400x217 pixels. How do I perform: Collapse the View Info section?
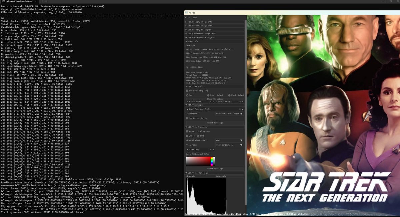215,41
